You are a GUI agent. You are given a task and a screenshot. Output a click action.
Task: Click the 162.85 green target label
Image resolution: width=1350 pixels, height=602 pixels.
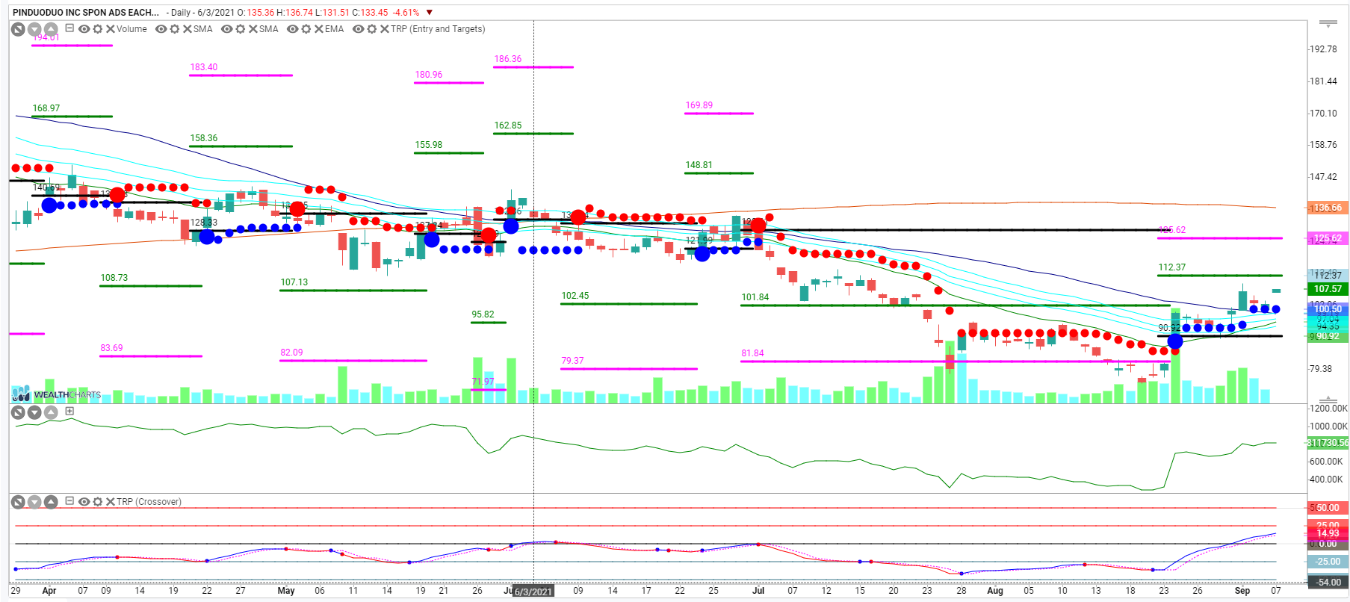pos(508,125)
